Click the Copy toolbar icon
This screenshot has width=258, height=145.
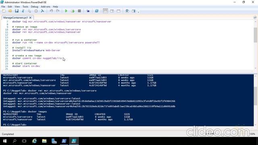pyautogui.click(x=29, y=11)
